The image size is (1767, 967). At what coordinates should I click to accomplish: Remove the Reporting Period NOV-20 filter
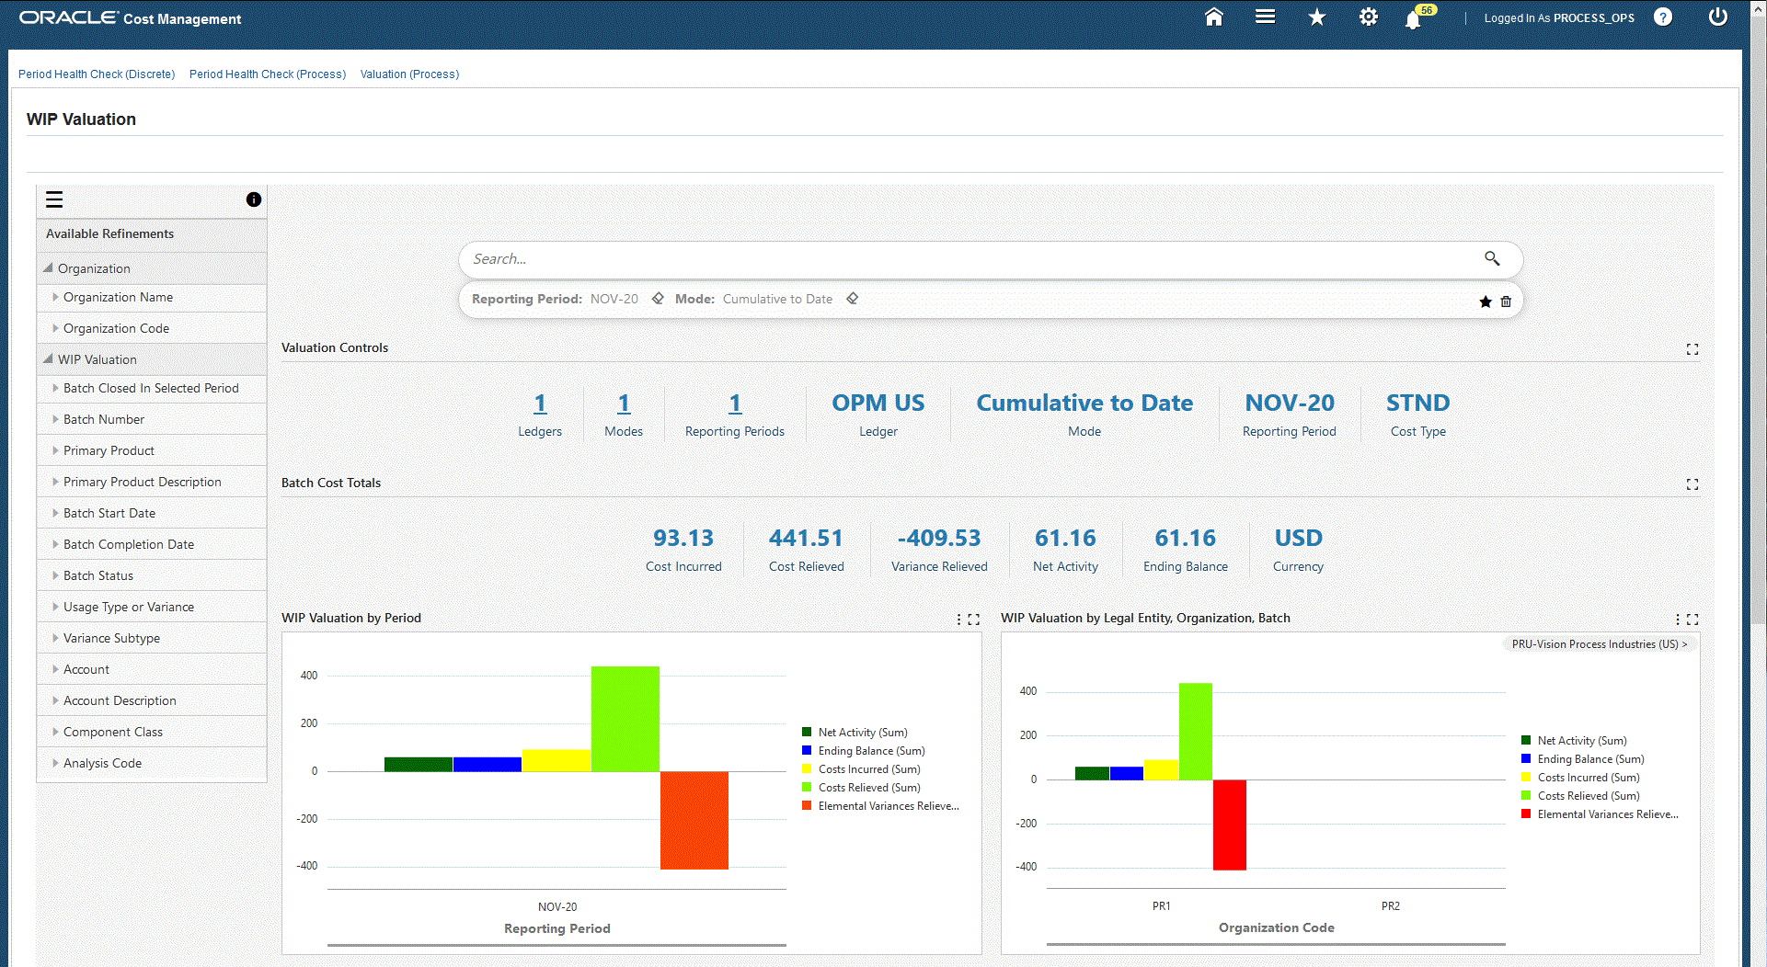658,299
